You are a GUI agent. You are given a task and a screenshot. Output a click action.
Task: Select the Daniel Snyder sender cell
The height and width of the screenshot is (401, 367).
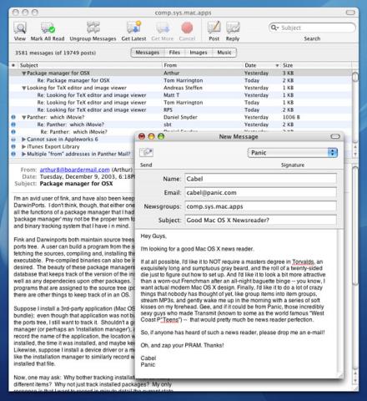180,117
